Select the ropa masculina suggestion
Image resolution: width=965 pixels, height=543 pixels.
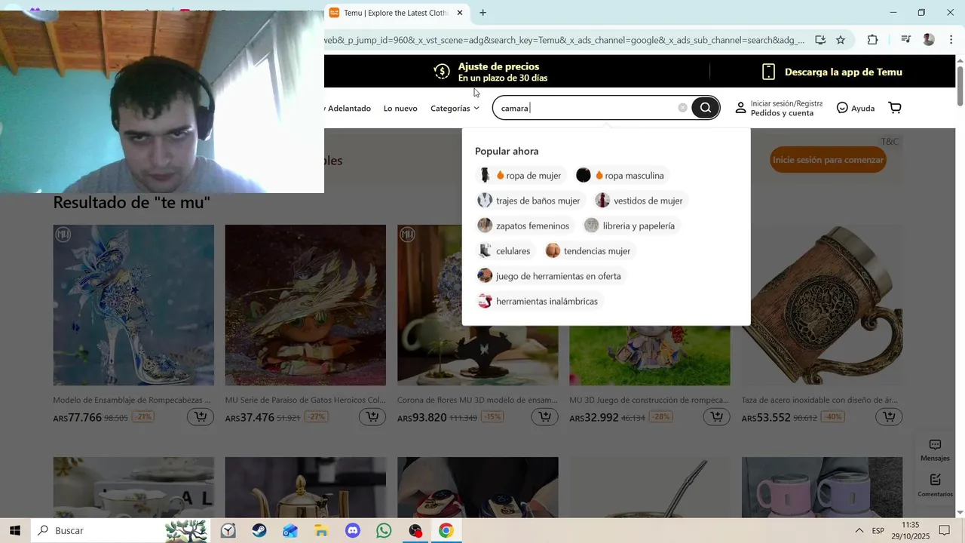tap(620, 176)
